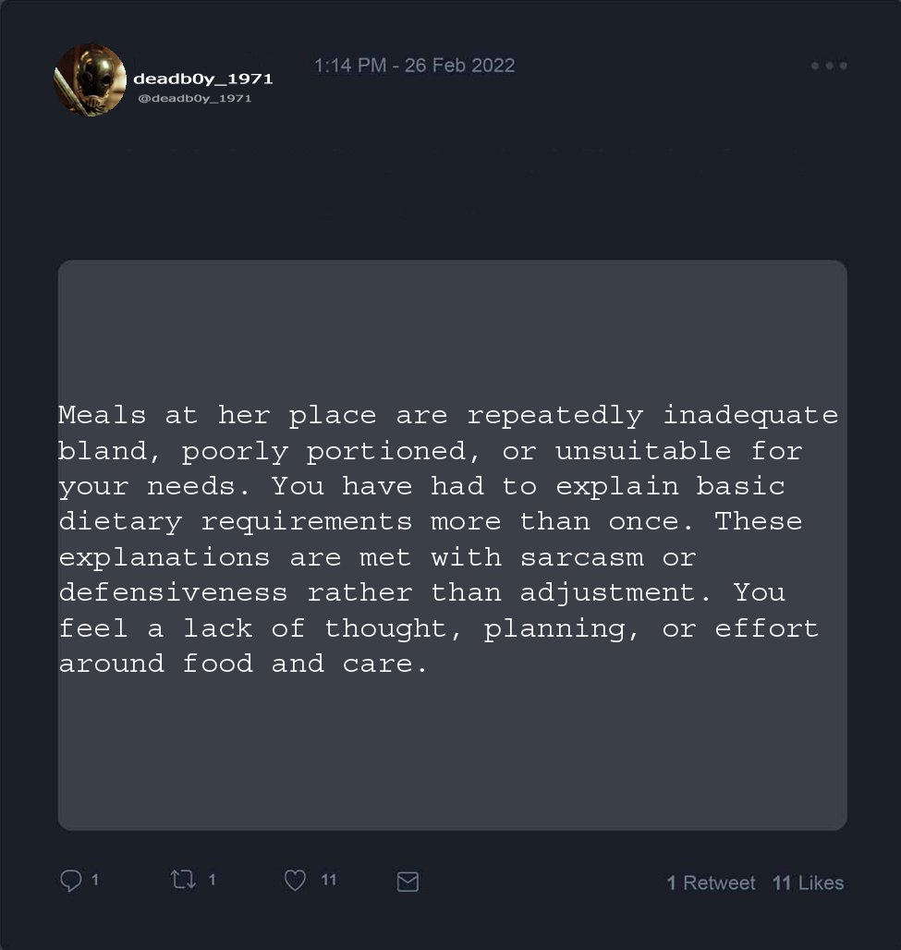View the 1 Retweet list
This screenshot has width=901, height=950.
pyautogui.click(x=711, y=883)
